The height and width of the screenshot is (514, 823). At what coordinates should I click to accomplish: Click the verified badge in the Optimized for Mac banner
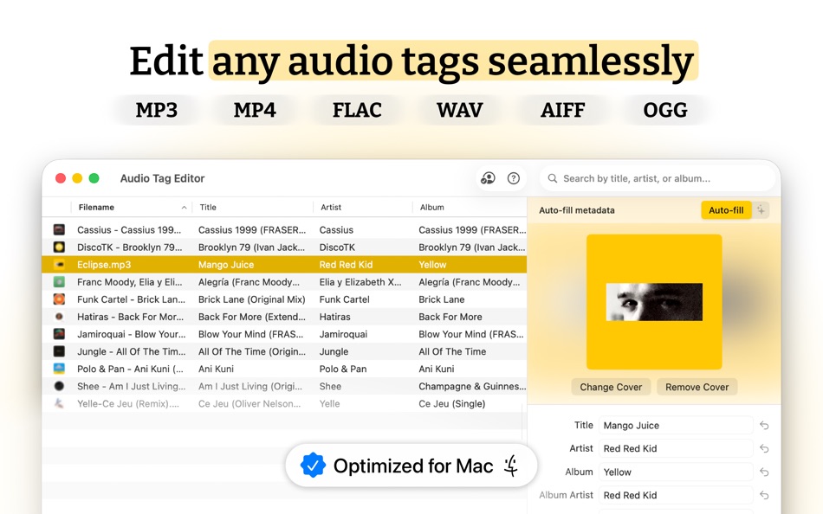click(x=312, y=466)
